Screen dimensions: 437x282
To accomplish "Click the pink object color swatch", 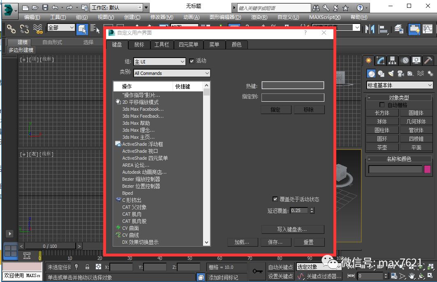I will 427,169.
